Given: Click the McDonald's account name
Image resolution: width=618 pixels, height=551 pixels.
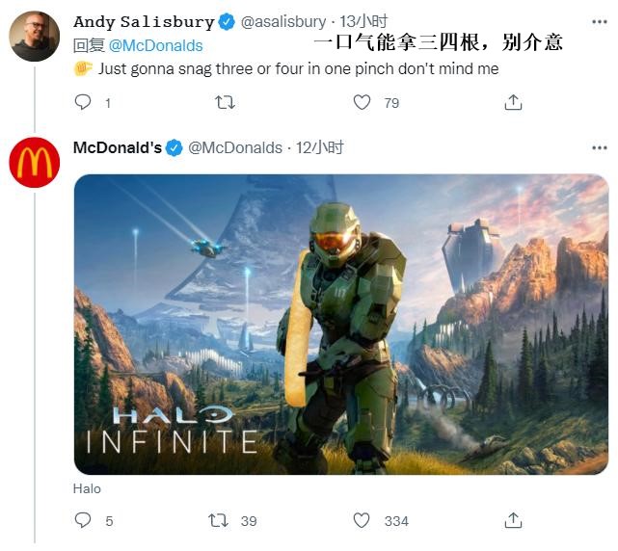Looking at the screenshot, I should (x=117, y=147).
